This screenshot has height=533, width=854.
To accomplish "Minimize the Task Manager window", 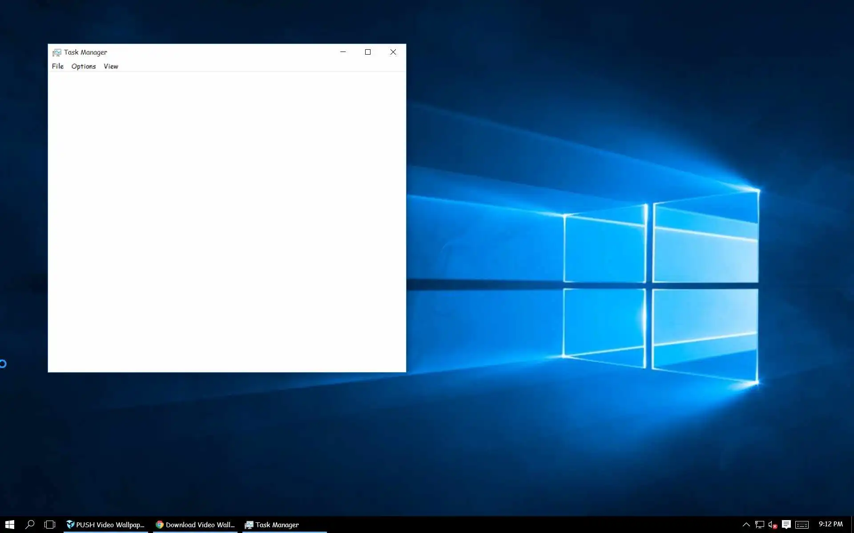I will pos(343,52).
